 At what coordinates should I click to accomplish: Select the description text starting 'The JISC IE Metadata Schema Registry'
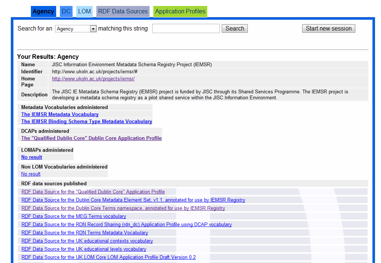click(x=200, y=95)
